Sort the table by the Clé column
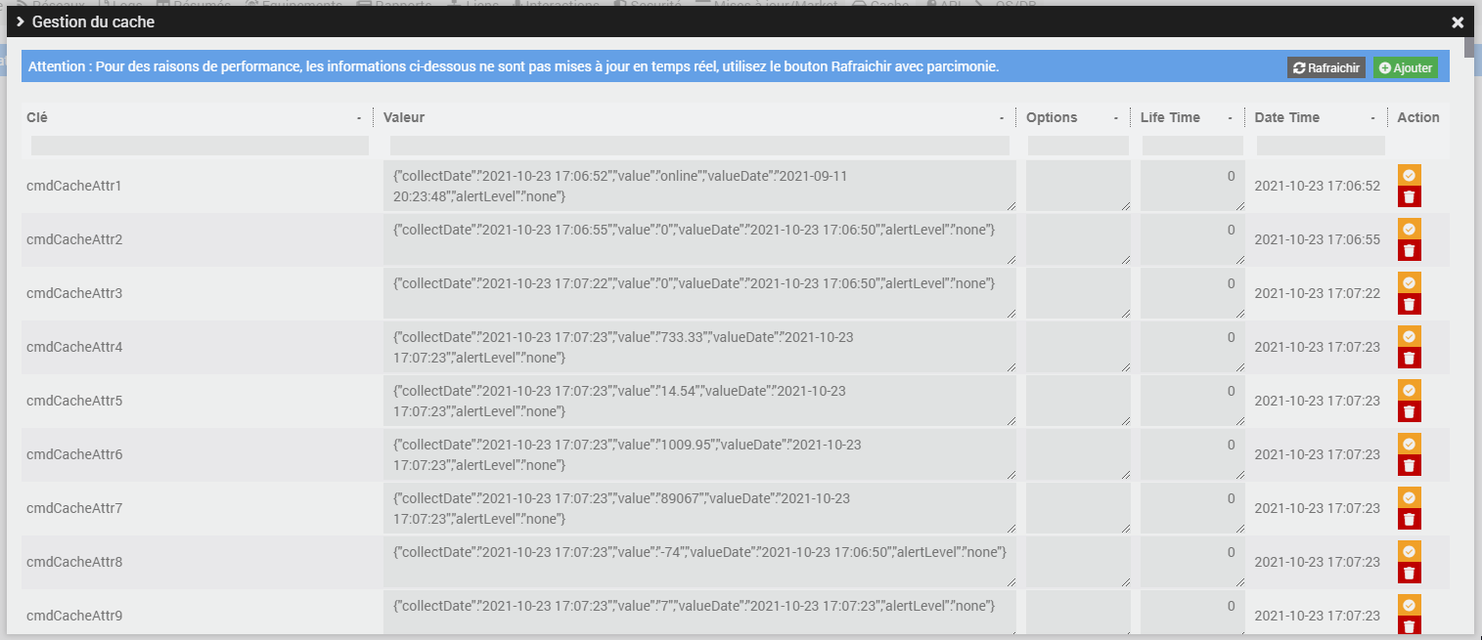This screenshot has height=640, width=1482. [x=197, y=117]
